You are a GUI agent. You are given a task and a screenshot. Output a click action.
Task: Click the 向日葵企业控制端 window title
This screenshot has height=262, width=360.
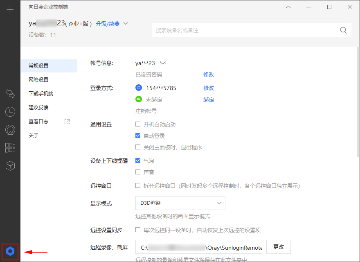click(48, 7)
